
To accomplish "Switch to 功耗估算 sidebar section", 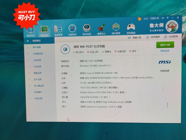I will (x=38, y=98).
